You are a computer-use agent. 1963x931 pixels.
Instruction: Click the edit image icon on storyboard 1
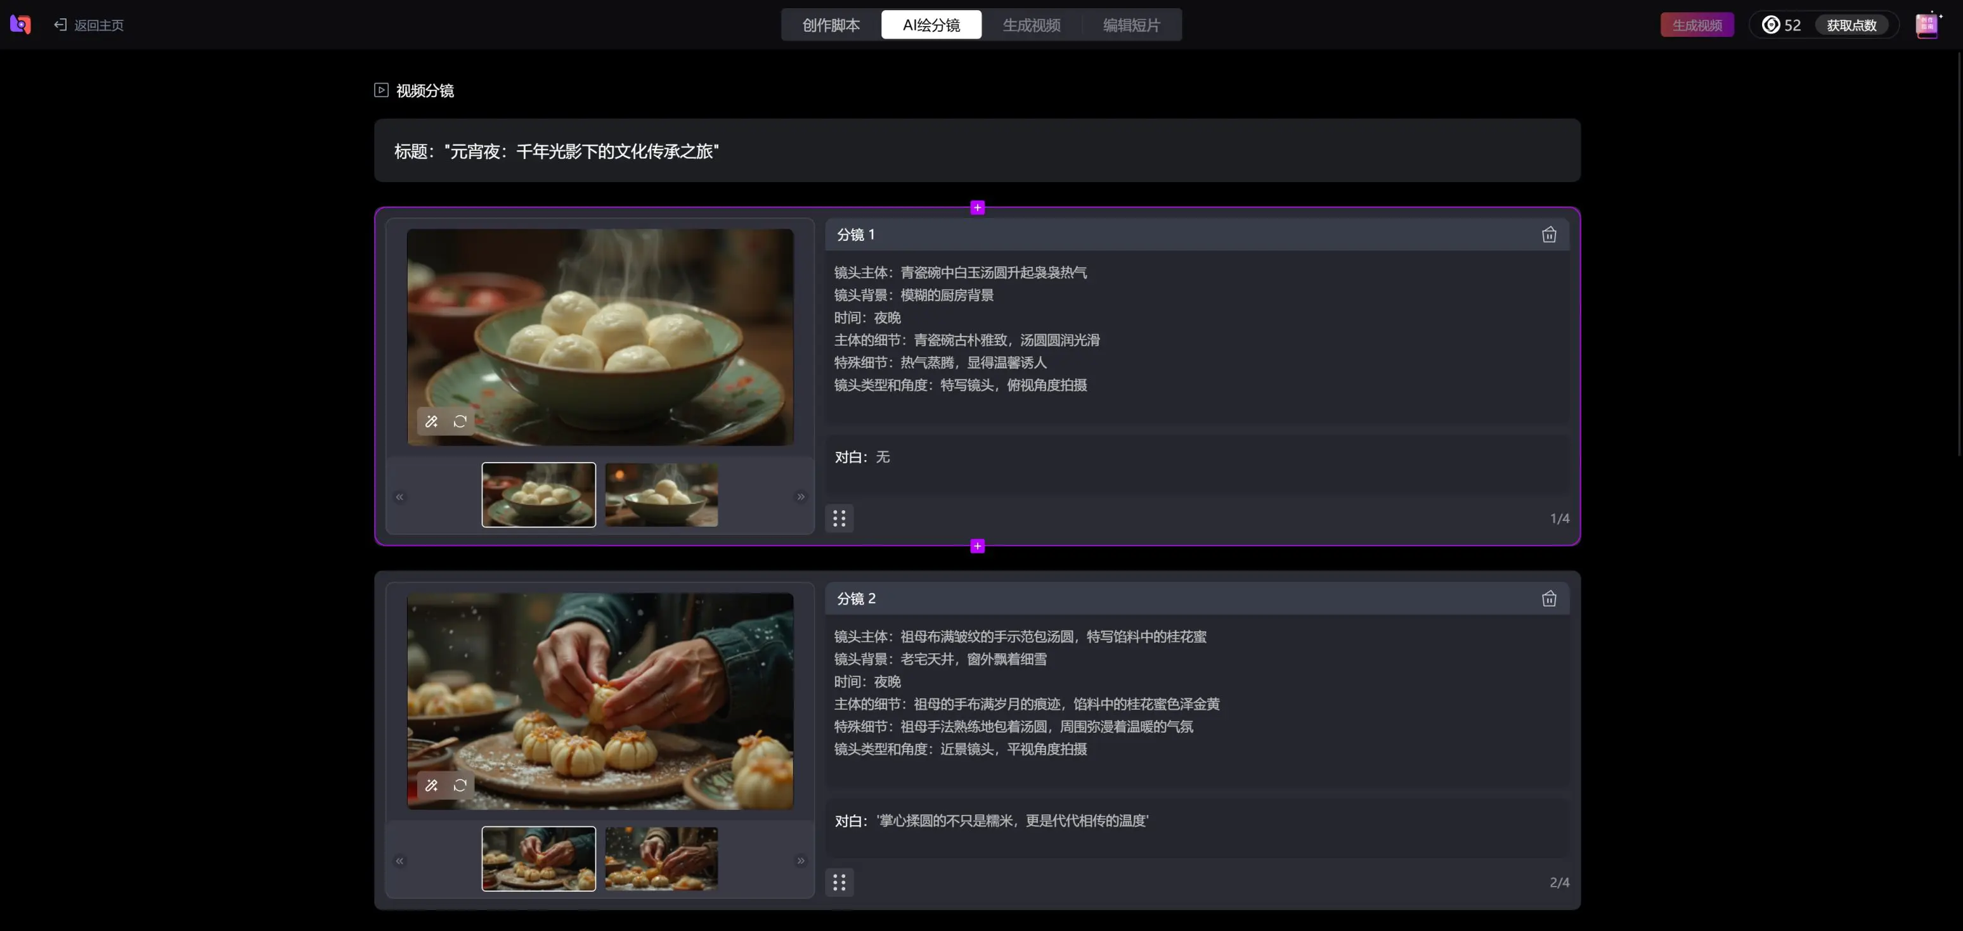[x=431, y=421]
